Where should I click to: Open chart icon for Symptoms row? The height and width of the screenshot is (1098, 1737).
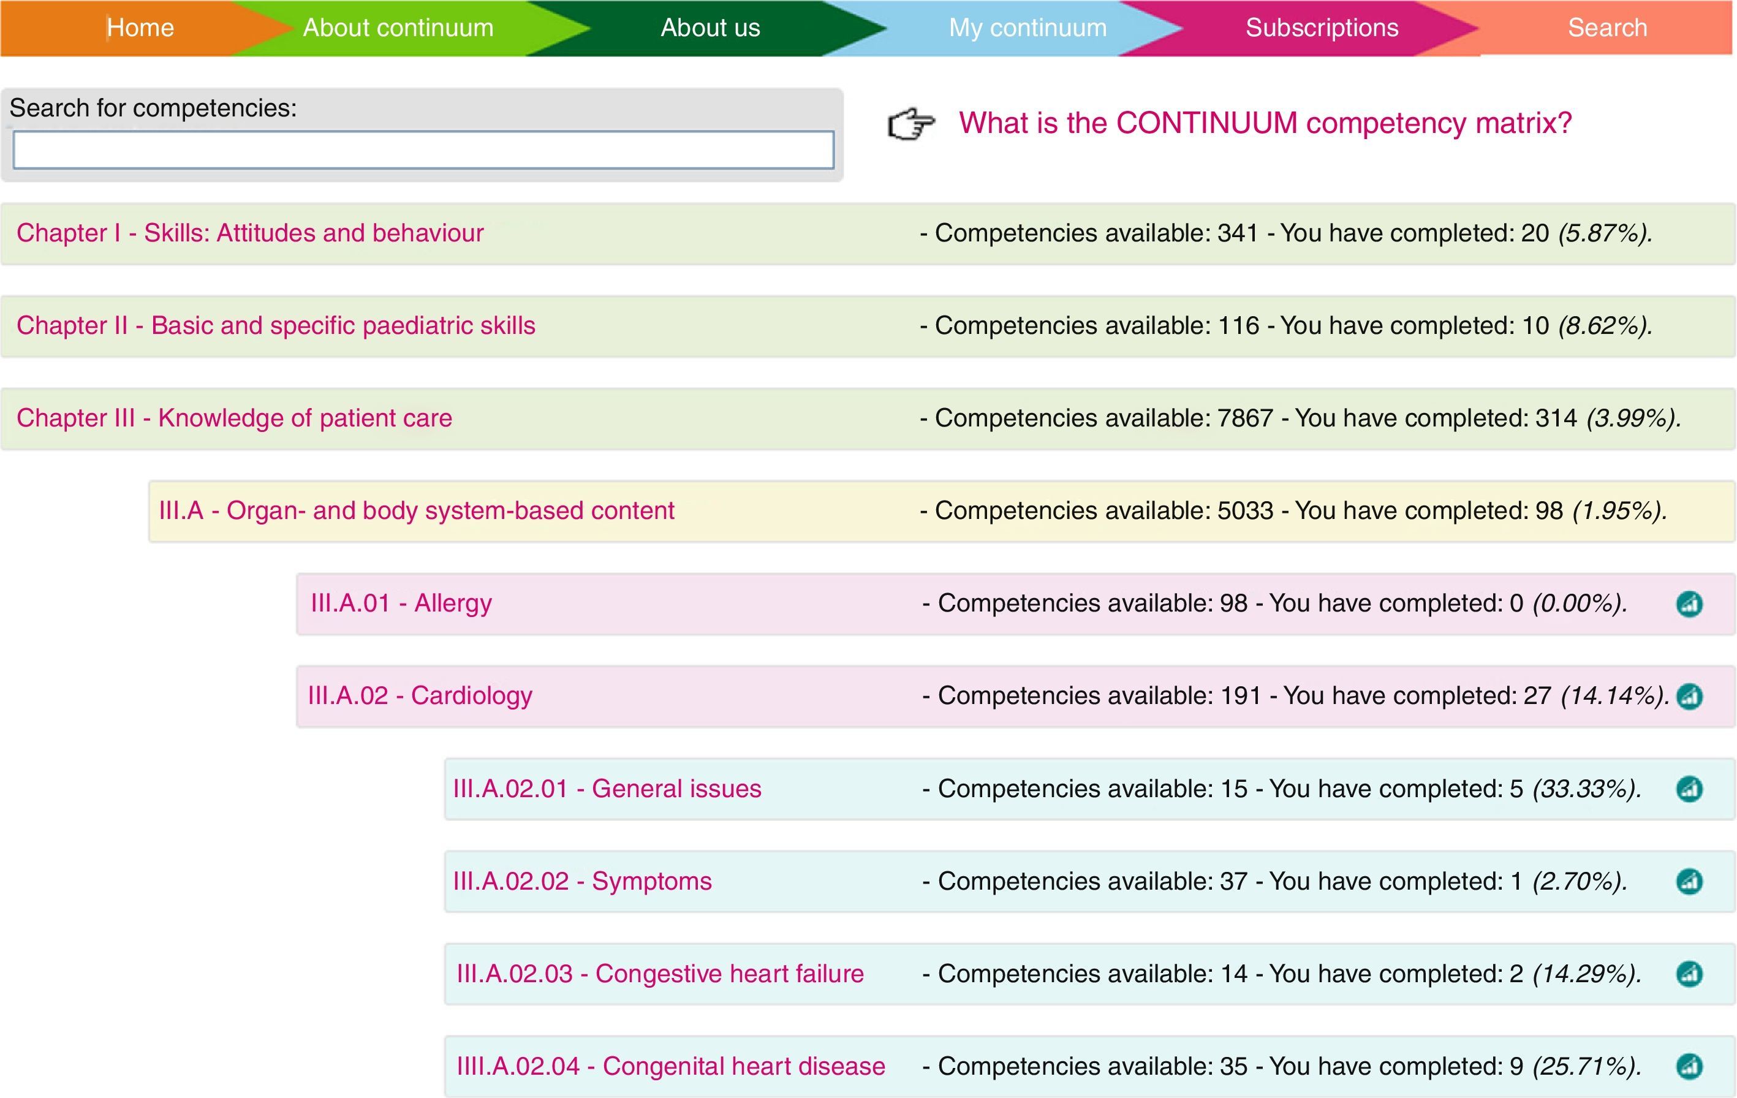1689,881
